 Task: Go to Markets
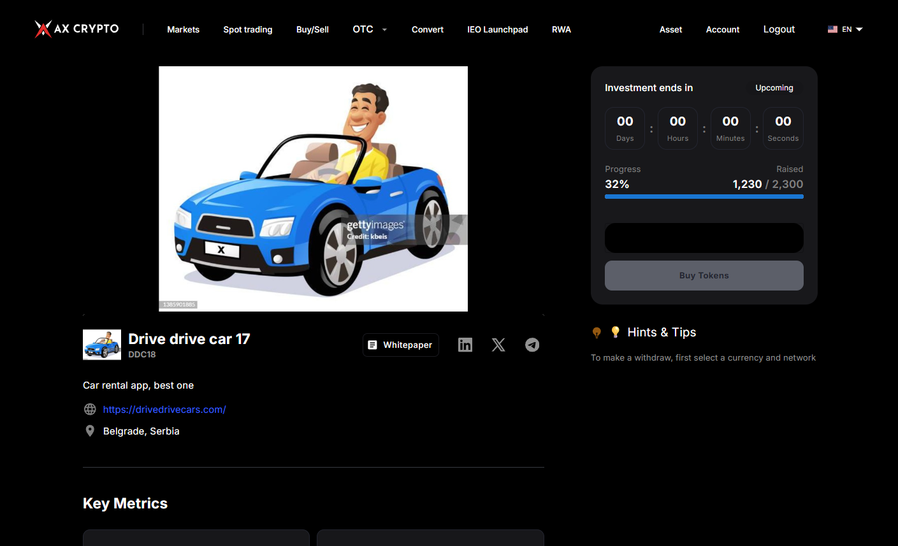click(183, 29)
